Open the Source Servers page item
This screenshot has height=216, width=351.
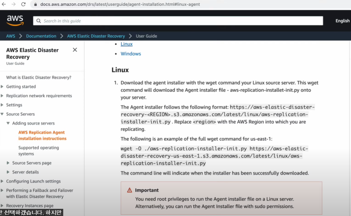(x=32, y=163)
